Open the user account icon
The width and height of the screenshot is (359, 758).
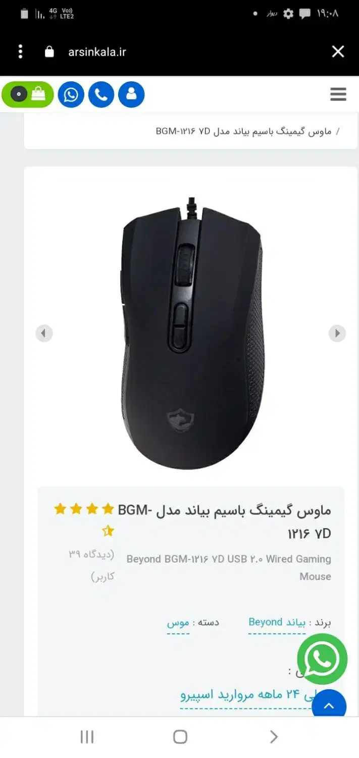pyautogui.click(x=131, y=94)
